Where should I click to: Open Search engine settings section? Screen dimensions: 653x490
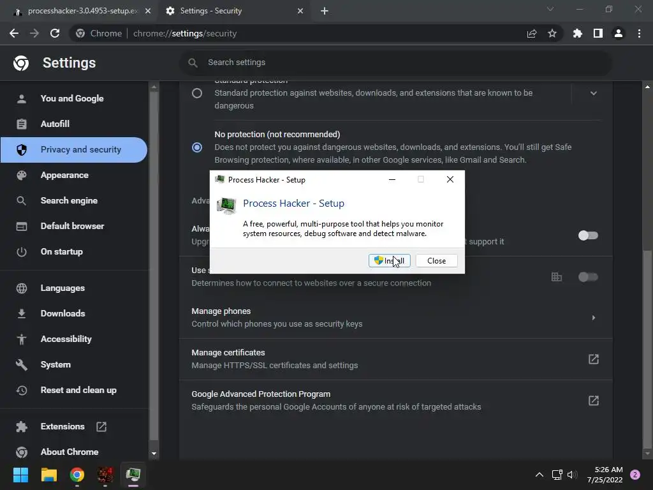(74, 200)
